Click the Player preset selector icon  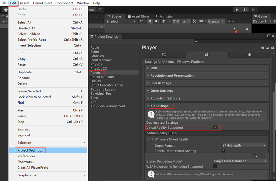[268, 48]
